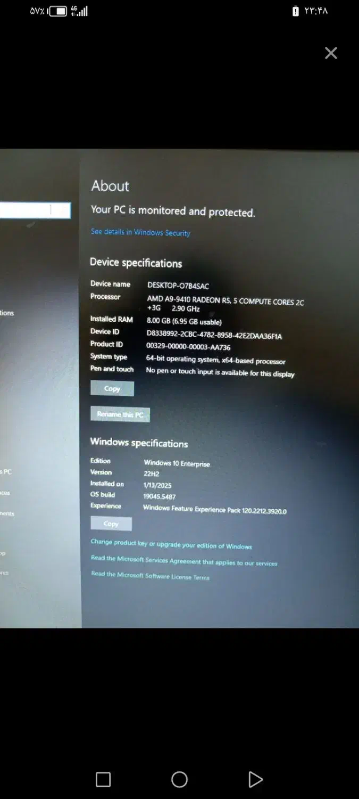Open Read the Microsoft Software License Terms link
359x799 pixels.
pyautogui.click(x=150, y=575)
